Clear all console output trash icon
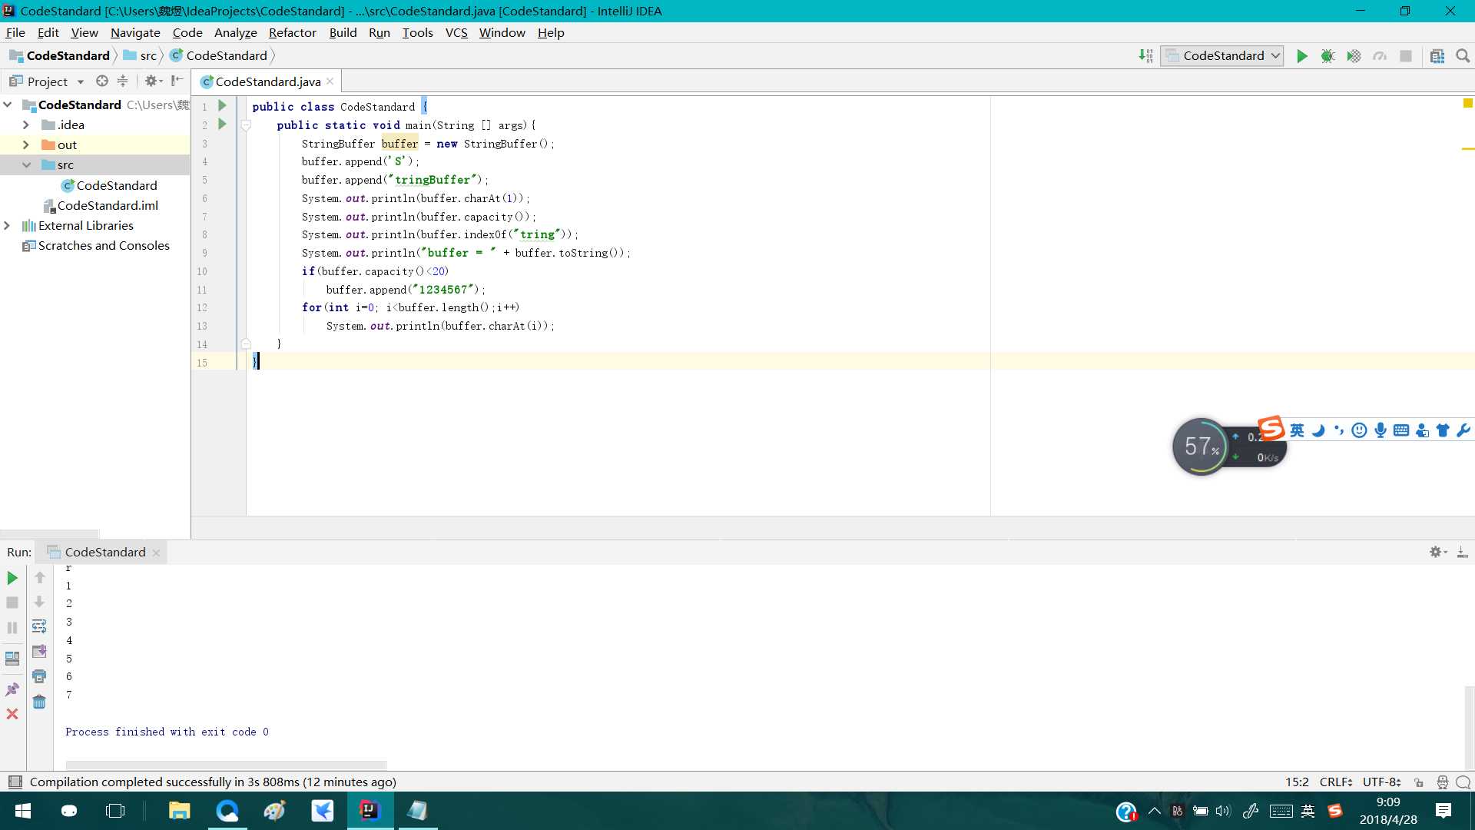The height and width of the screenshot is (830, 1475). [39, 702]
